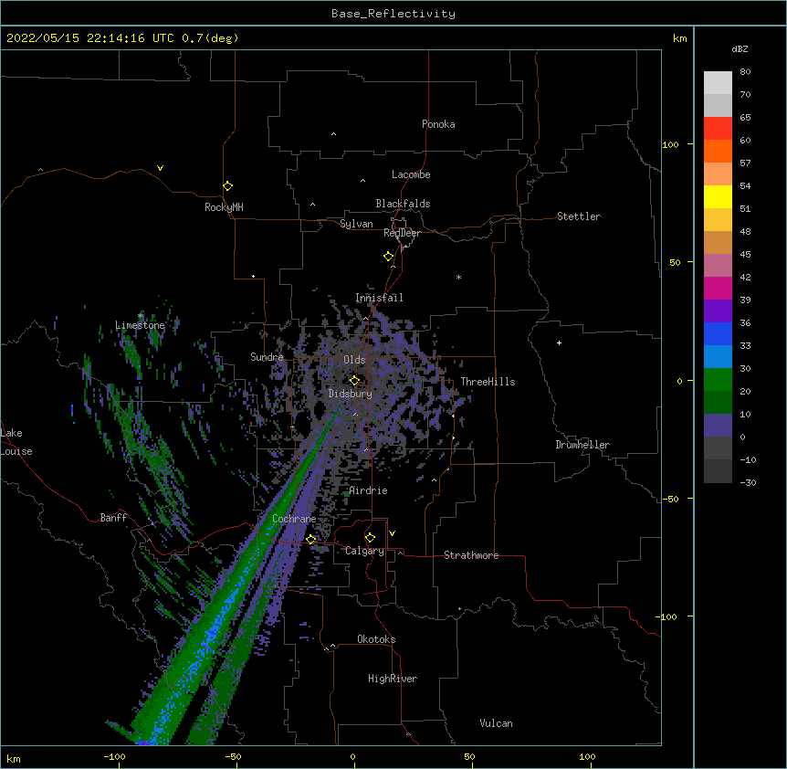Click the yellow diamond marker above Calgary label
Screen dimensions: 787x769
tap(370, 538)
